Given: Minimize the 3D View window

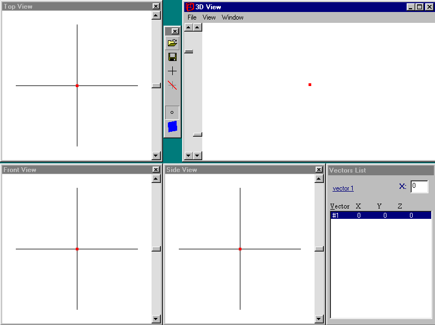Looking at the screenshot, I should (x=411, y=7).
